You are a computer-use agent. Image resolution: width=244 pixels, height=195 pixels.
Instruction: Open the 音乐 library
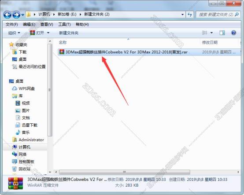click(x=26, y=132)
